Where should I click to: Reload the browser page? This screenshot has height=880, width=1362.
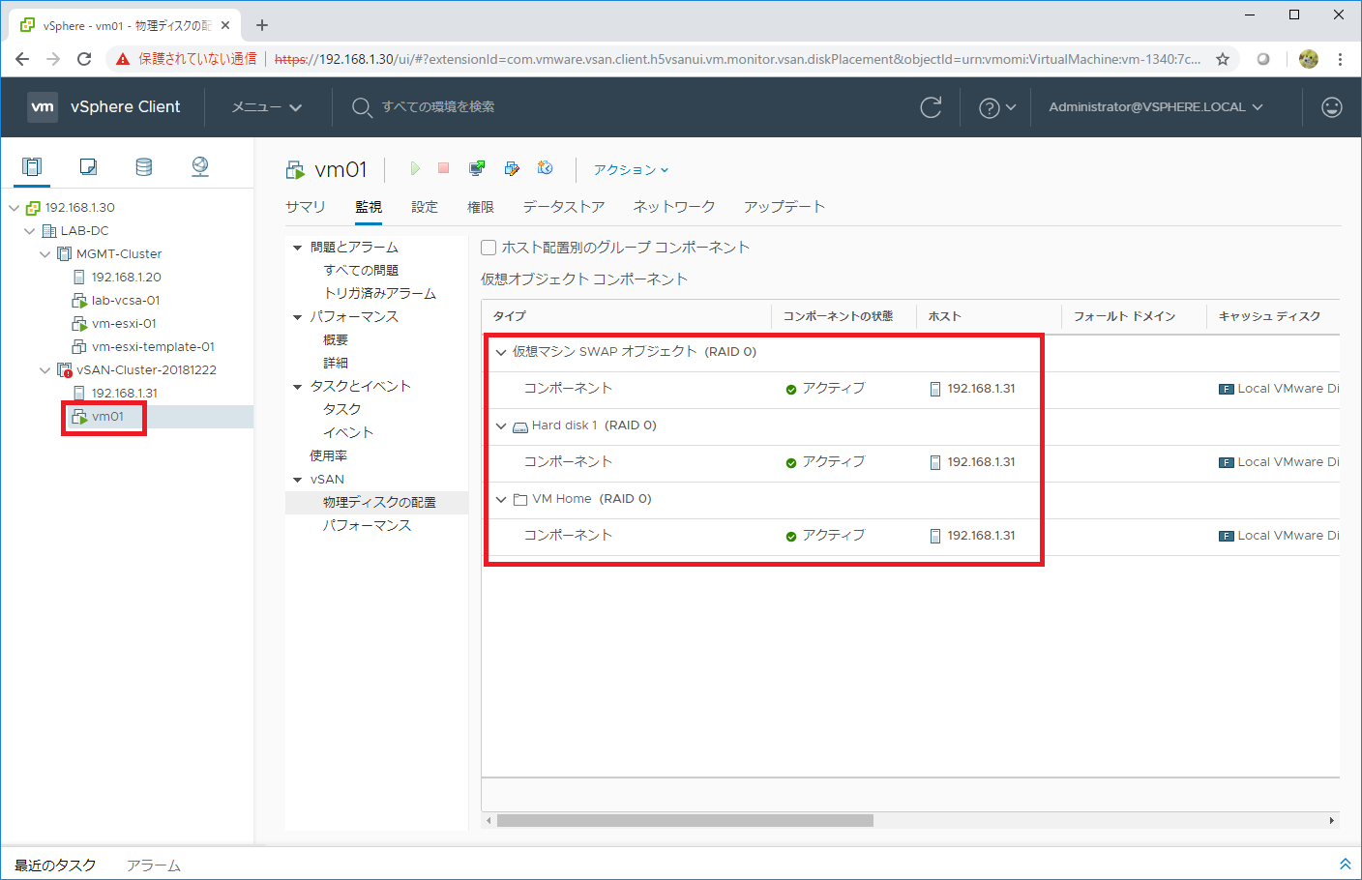click(x=84, y=59)
